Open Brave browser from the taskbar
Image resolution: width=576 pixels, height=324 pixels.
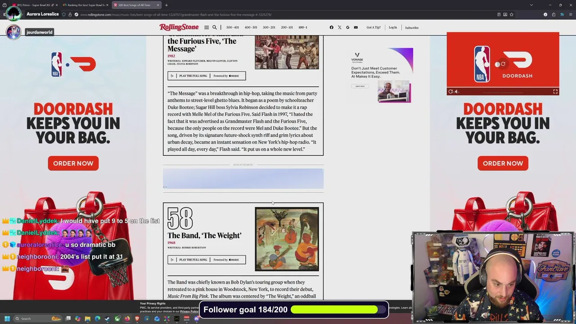tap(137, 319)
